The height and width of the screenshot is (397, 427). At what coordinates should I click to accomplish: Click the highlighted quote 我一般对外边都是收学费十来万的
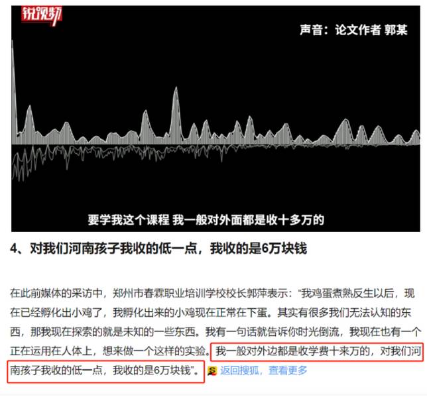tap(292, 351)
